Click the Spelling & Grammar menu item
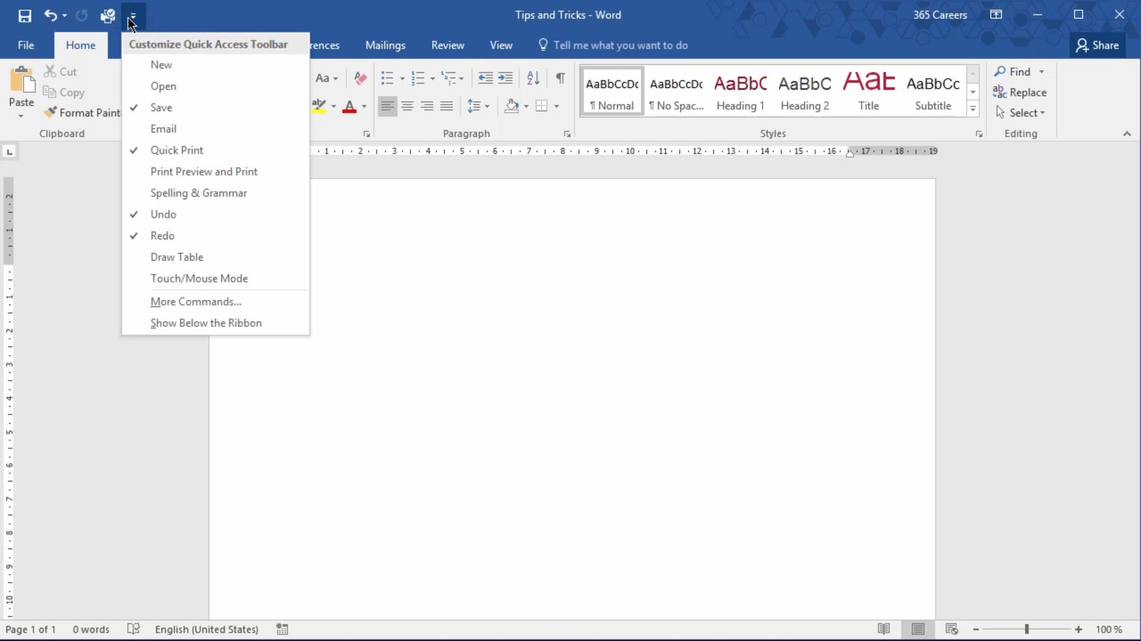Image resolution: width=1141 pixels, height=641 pixels. tap(198, 192)
